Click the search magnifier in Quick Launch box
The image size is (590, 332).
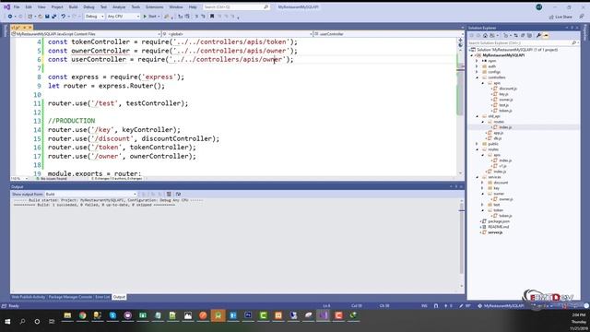point(266,7)
